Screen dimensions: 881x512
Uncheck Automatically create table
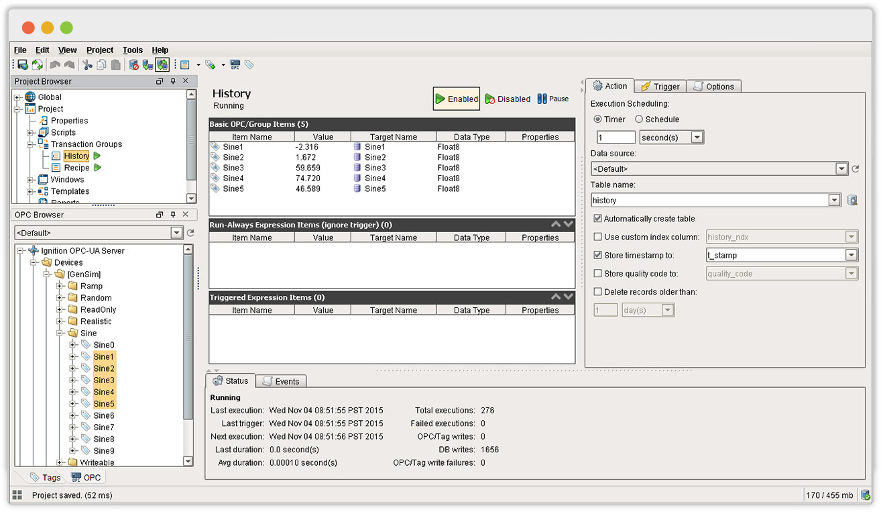click(596, 218)
